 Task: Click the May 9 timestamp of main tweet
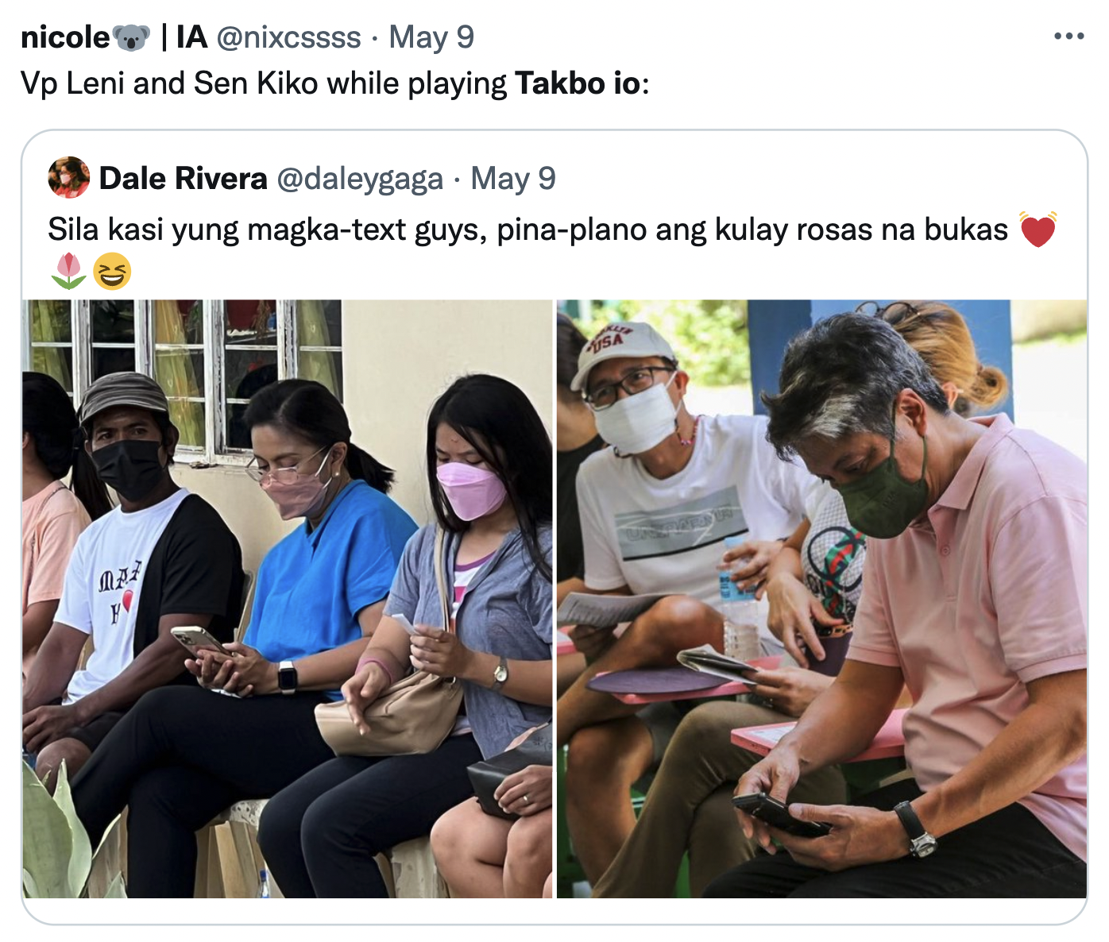coord(431,37)
